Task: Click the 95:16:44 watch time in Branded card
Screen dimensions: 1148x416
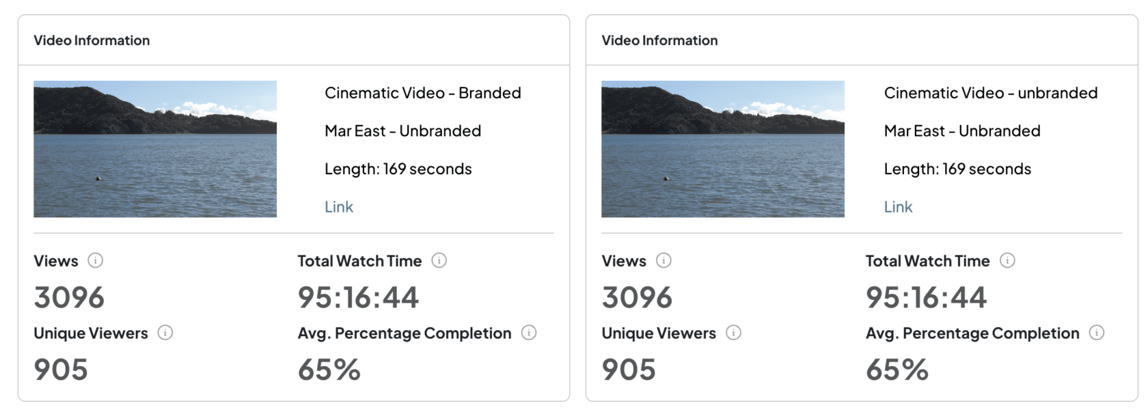Action: (358, 298)
